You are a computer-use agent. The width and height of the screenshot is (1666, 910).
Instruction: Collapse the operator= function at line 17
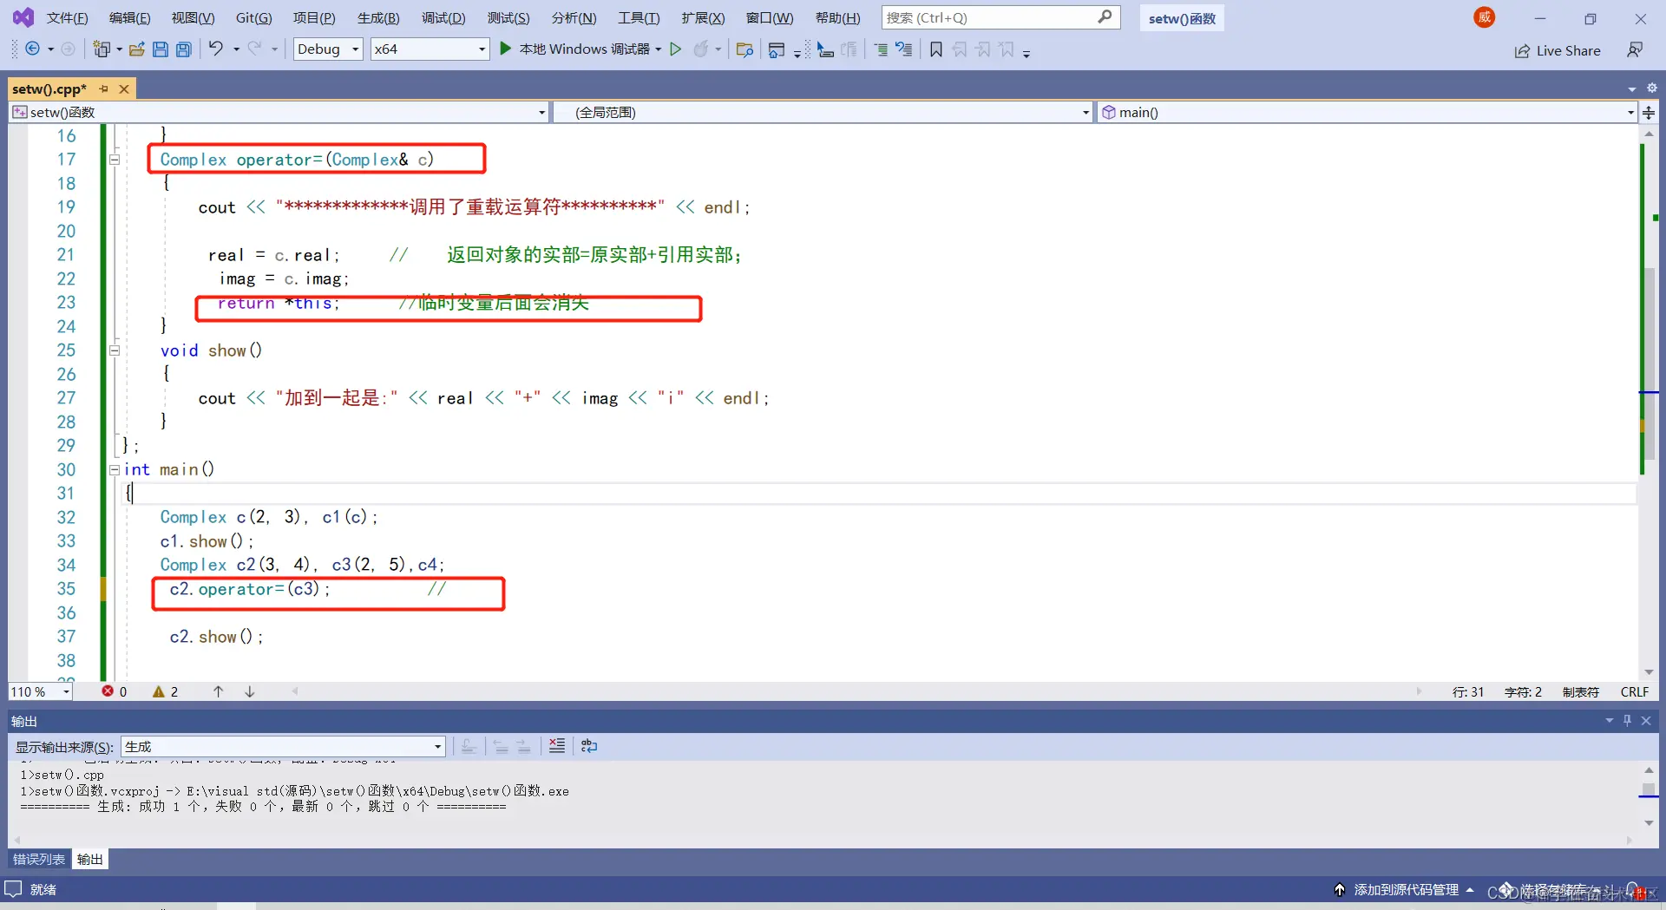click(115, 160)
